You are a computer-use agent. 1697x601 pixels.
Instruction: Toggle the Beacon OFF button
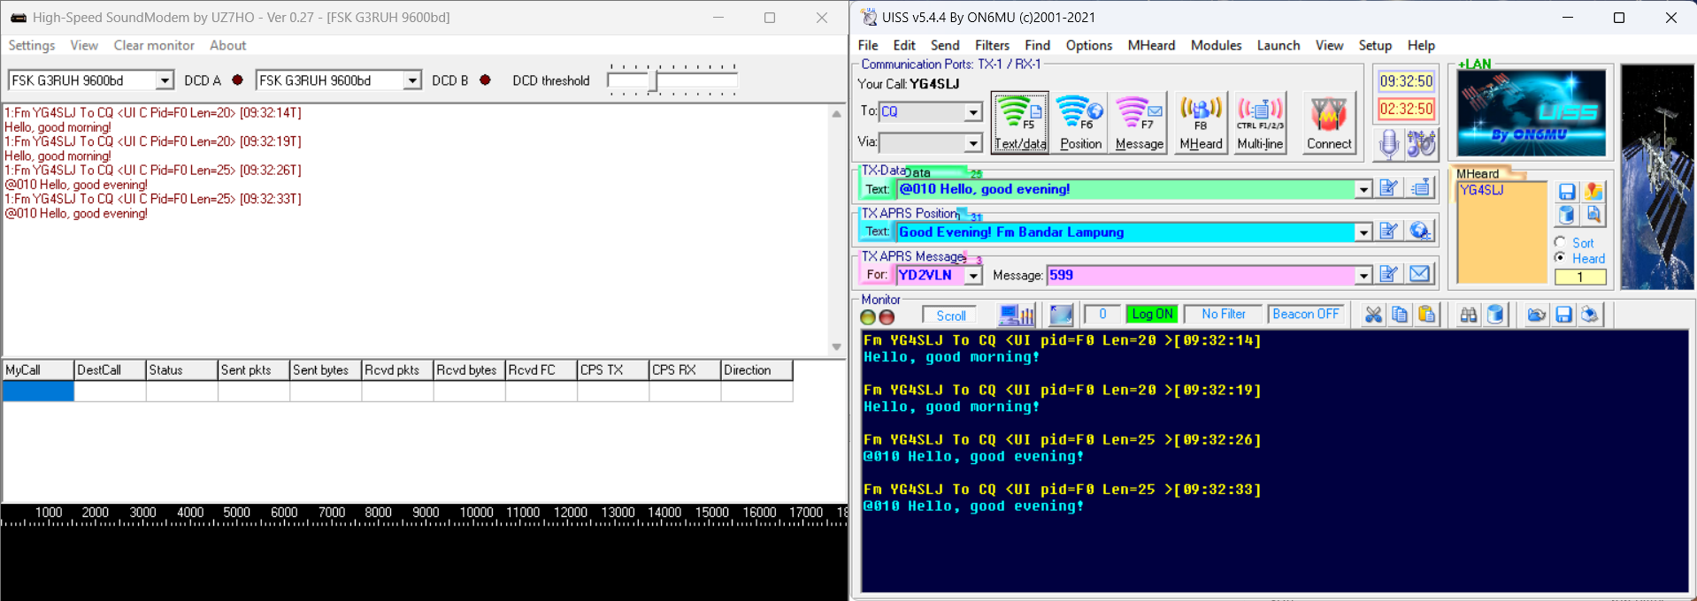[x=1305, y=315]
